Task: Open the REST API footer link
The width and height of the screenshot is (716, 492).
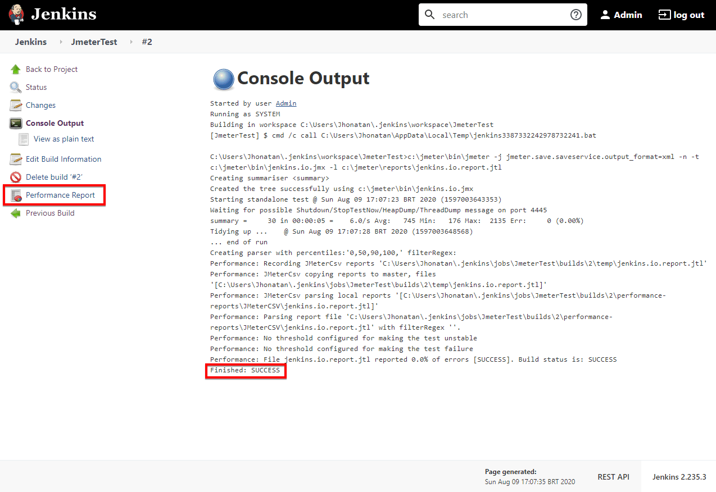Action: [x=613, y=477]
